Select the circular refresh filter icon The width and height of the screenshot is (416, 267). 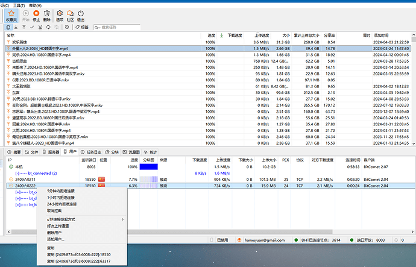tap(48, 27)
